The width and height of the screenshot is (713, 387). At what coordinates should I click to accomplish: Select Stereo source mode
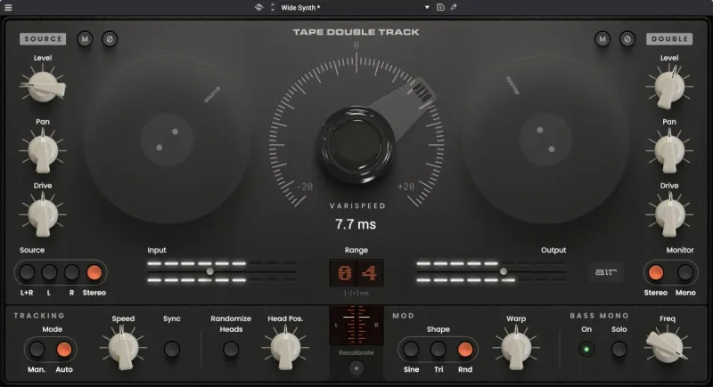(94, 272)
